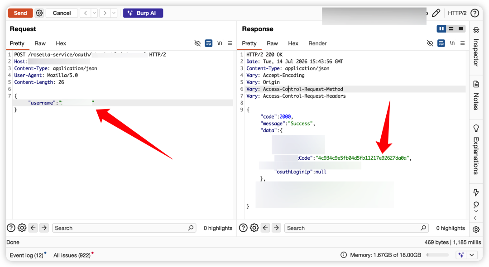
Task: Expand the status bar dropdown next to the AI icon
Action: coord(472,255)
